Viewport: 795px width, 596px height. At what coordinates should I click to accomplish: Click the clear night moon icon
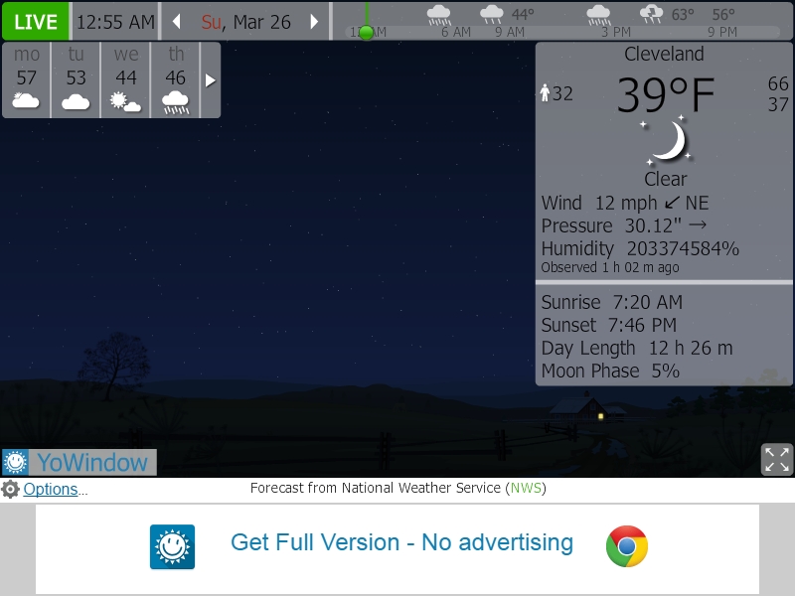click(x=666, y=141)
